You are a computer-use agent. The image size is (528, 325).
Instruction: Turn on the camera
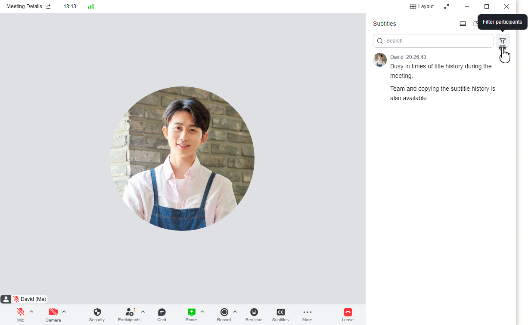point(53,313)
